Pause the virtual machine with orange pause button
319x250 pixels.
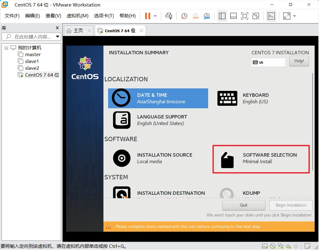coord(148,16)
